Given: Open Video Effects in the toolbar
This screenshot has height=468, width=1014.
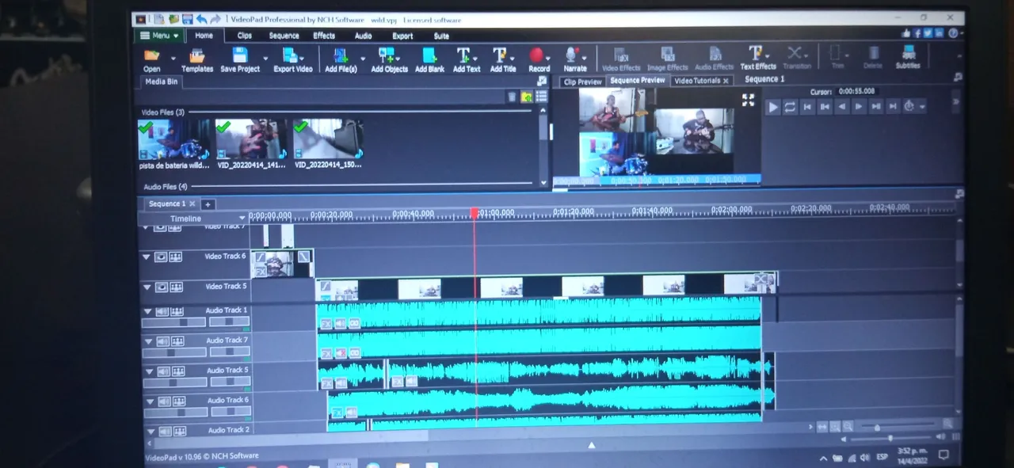Looking at the screenshot, I should click(621, 59).
